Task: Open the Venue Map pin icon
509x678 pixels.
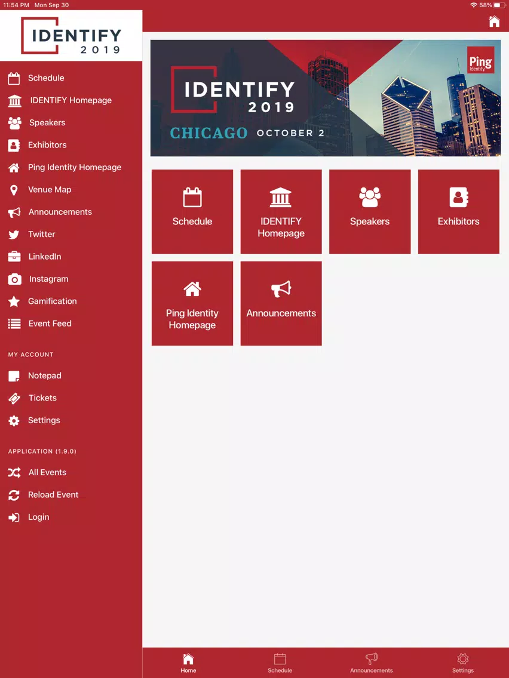Action: click(14, 190)
